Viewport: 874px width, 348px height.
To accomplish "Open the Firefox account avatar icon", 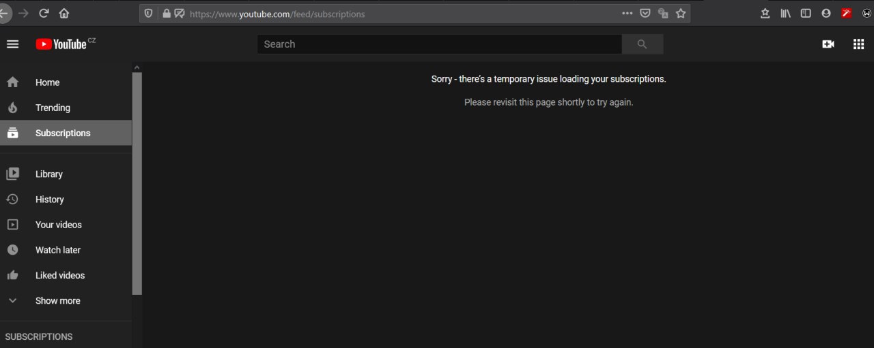I will [x=826, y=13].
